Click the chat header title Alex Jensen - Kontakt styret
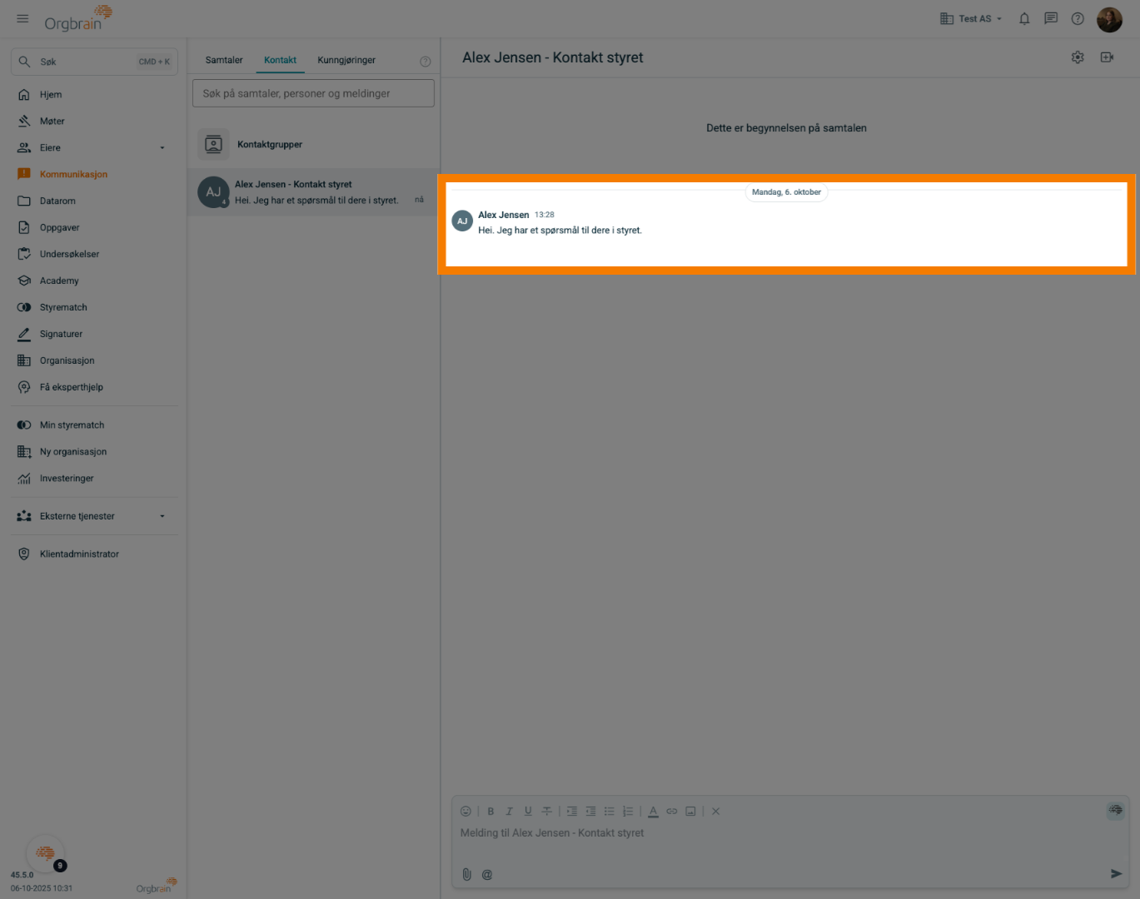The image size is (1140, 899). (x=553, y=57)
